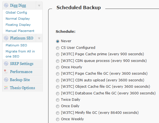159x123 pixels.
Task: Open the Thesis Options menu
Action: pyautogui.click(x=22, y=88)
